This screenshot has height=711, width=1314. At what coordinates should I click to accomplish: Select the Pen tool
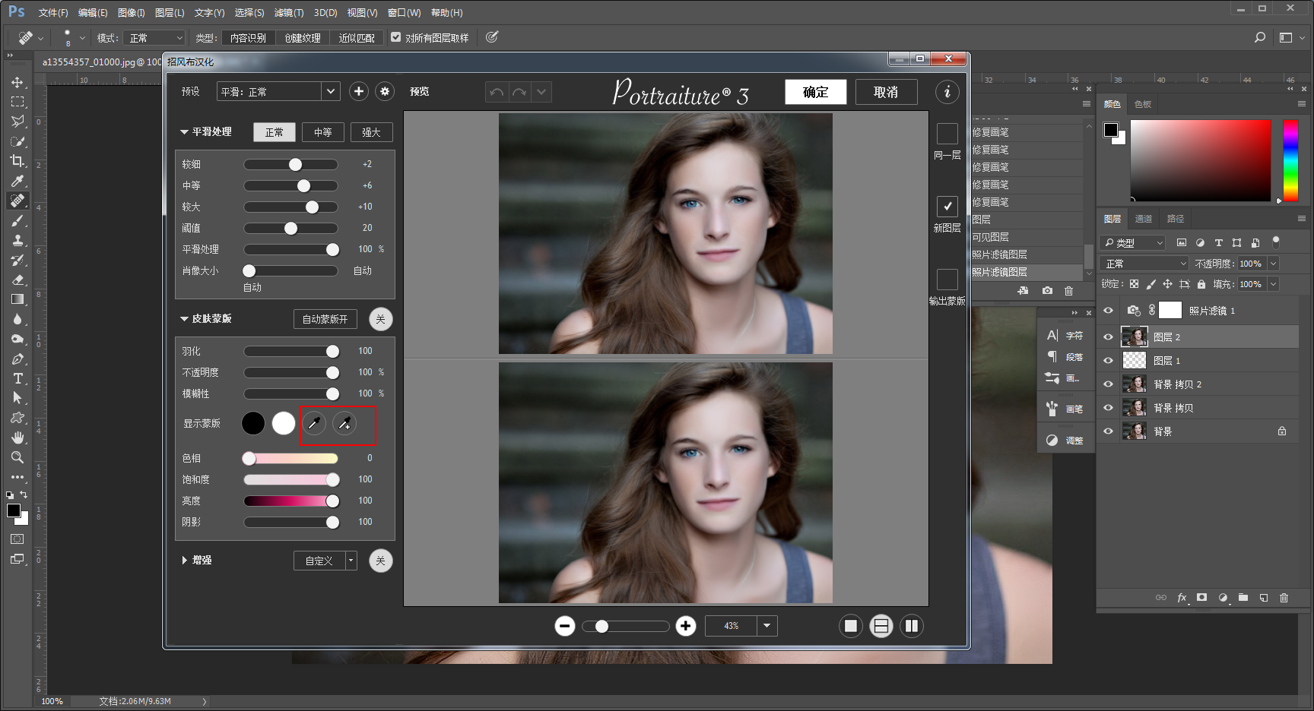pyautogui.click(x=17, y=359)
